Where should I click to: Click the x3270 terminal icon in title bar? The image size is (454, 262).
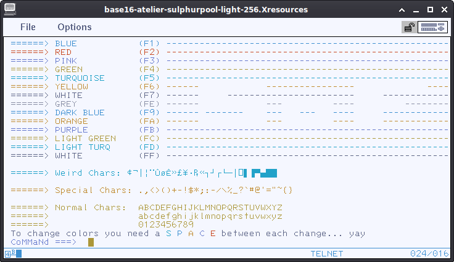tap(10, 9)
